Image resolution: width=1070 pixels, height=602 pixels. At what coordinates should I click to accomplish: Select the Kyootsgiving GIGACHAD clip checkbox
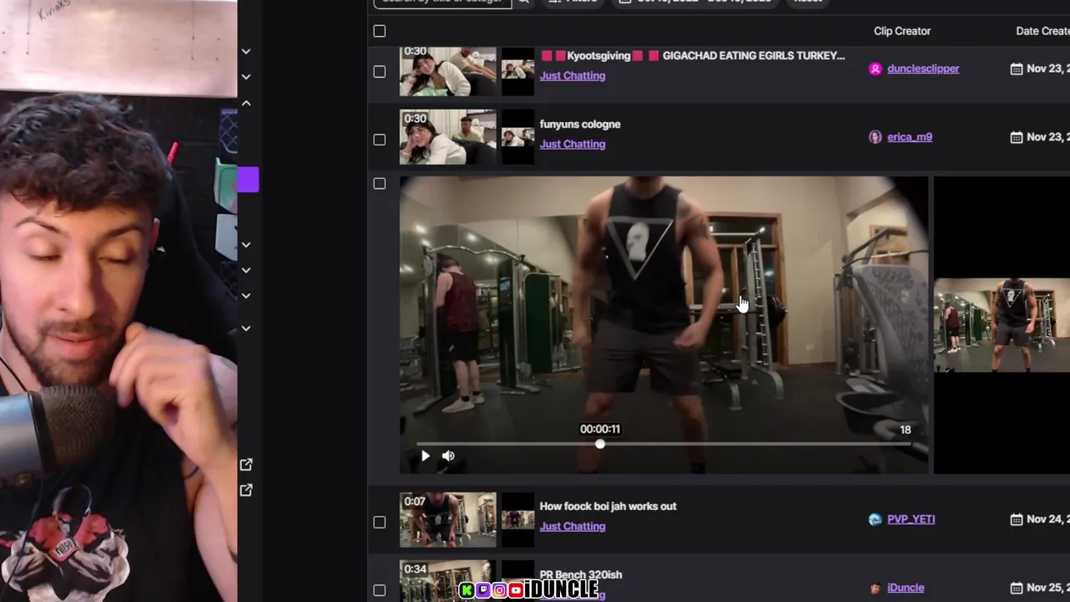380,72
